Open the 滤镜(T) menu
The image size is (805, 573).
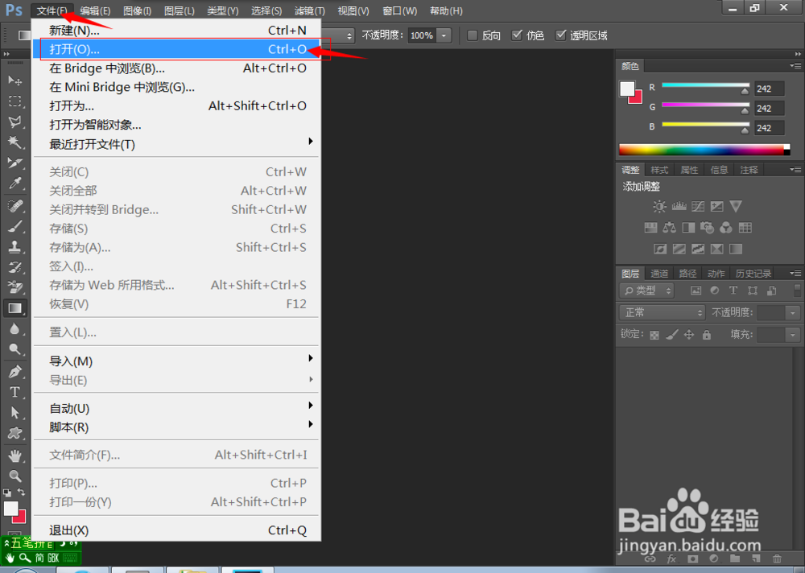pyautogui.click(x=310, y=10)
